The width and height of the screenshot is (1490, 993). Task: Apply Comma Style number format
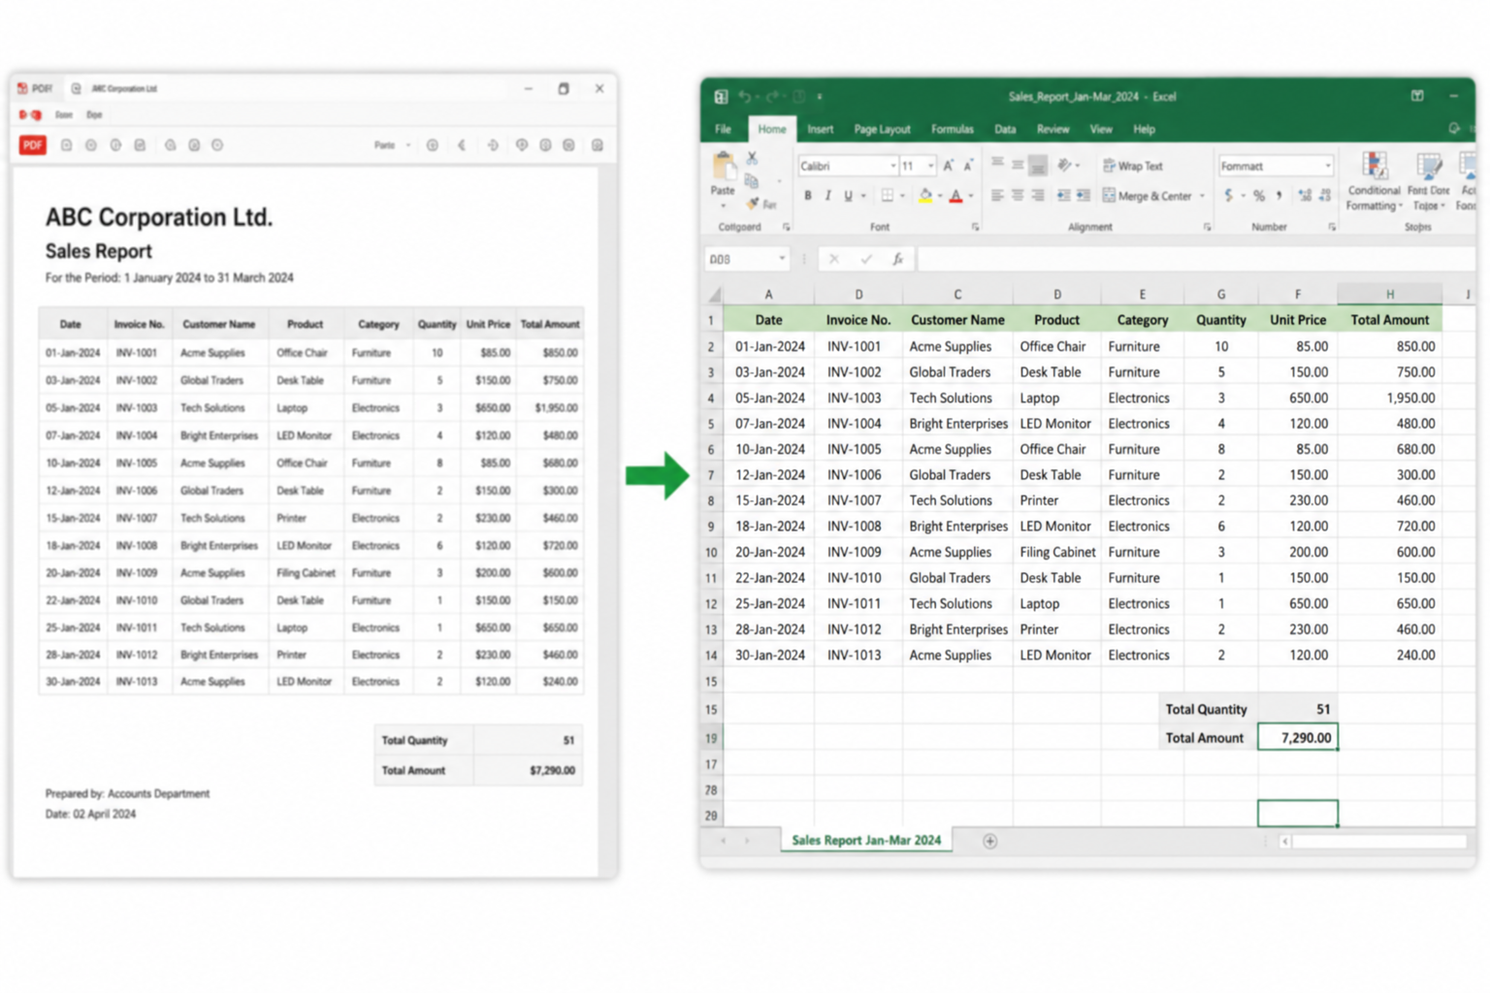[1279, 196]
